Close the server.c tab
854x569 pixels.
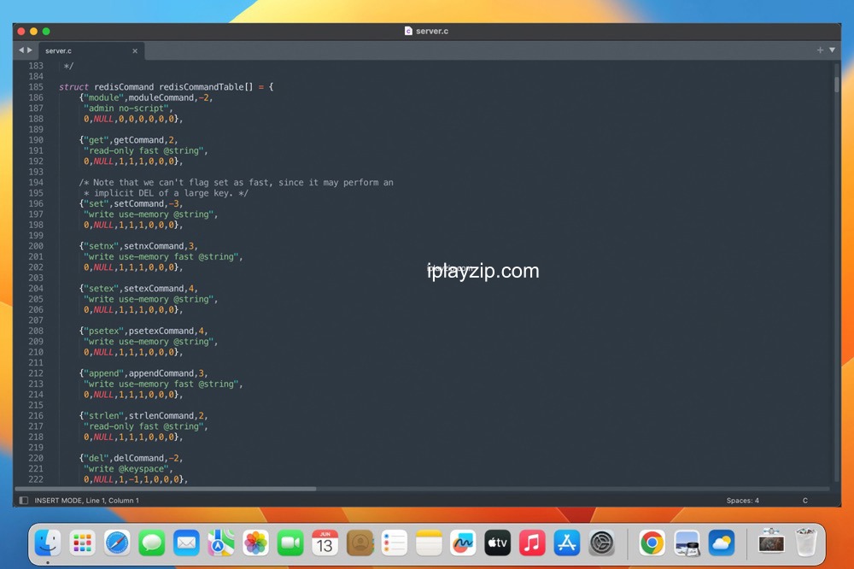(135, 50)
